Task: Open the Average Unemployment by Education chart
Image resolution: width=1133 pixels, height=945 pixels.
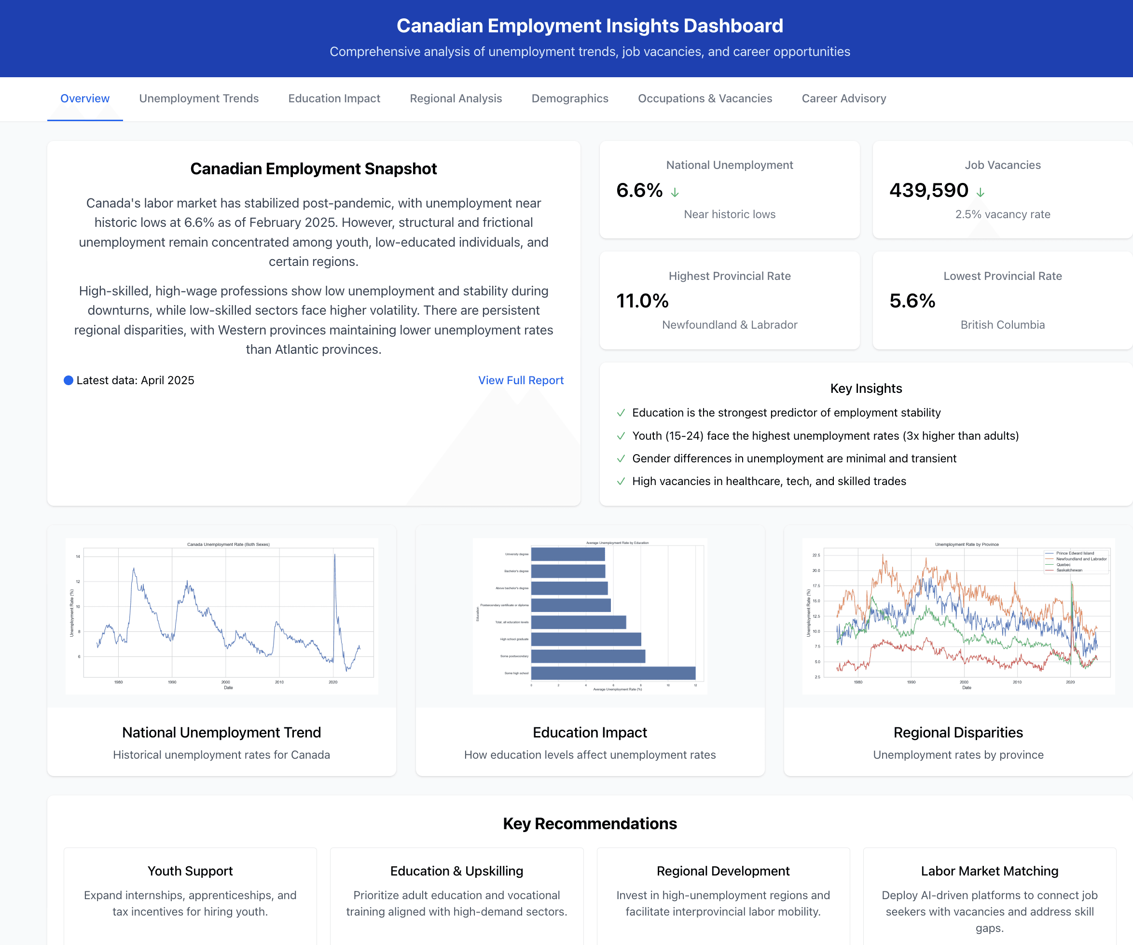Action: point(590,616)
